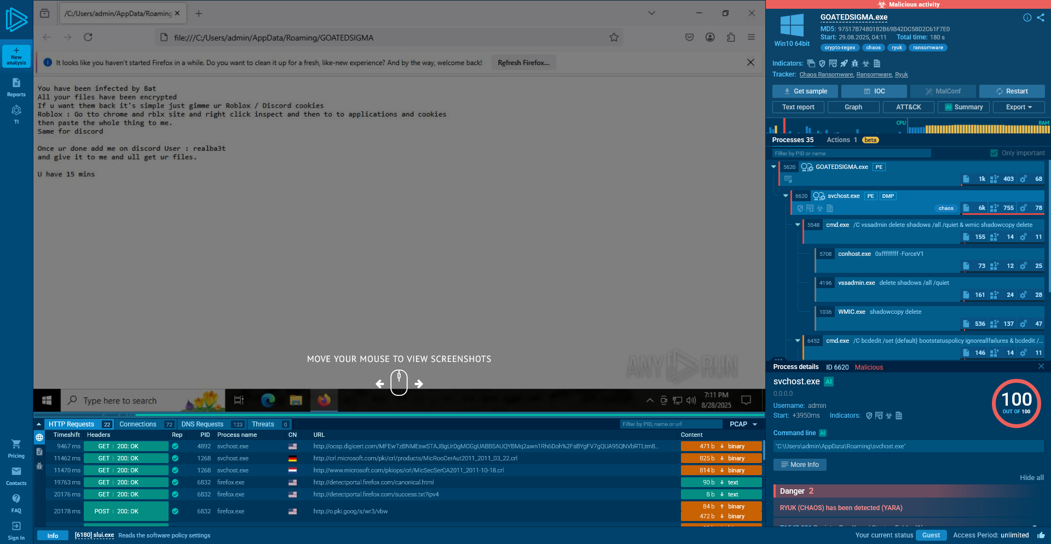Click the More Info button
Image resolution: width=1051 pixels, height=544 pixels.
click(x=800, y=465)
